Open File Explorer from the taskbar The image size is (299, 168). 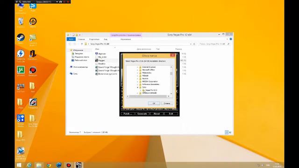point(39,165)
